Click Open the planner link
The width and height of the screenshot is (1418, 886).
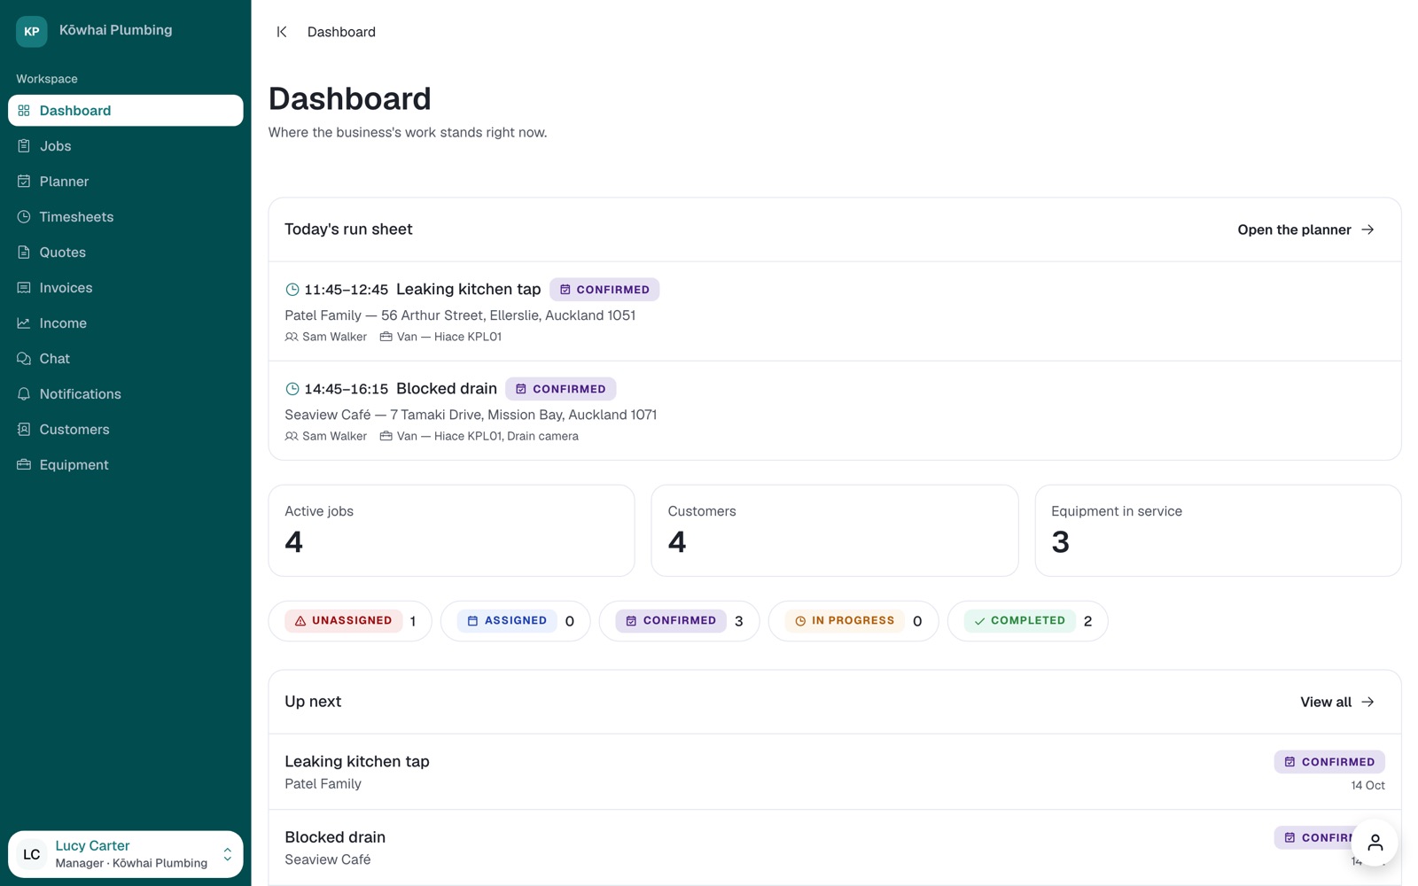[x=1306, y=229]
